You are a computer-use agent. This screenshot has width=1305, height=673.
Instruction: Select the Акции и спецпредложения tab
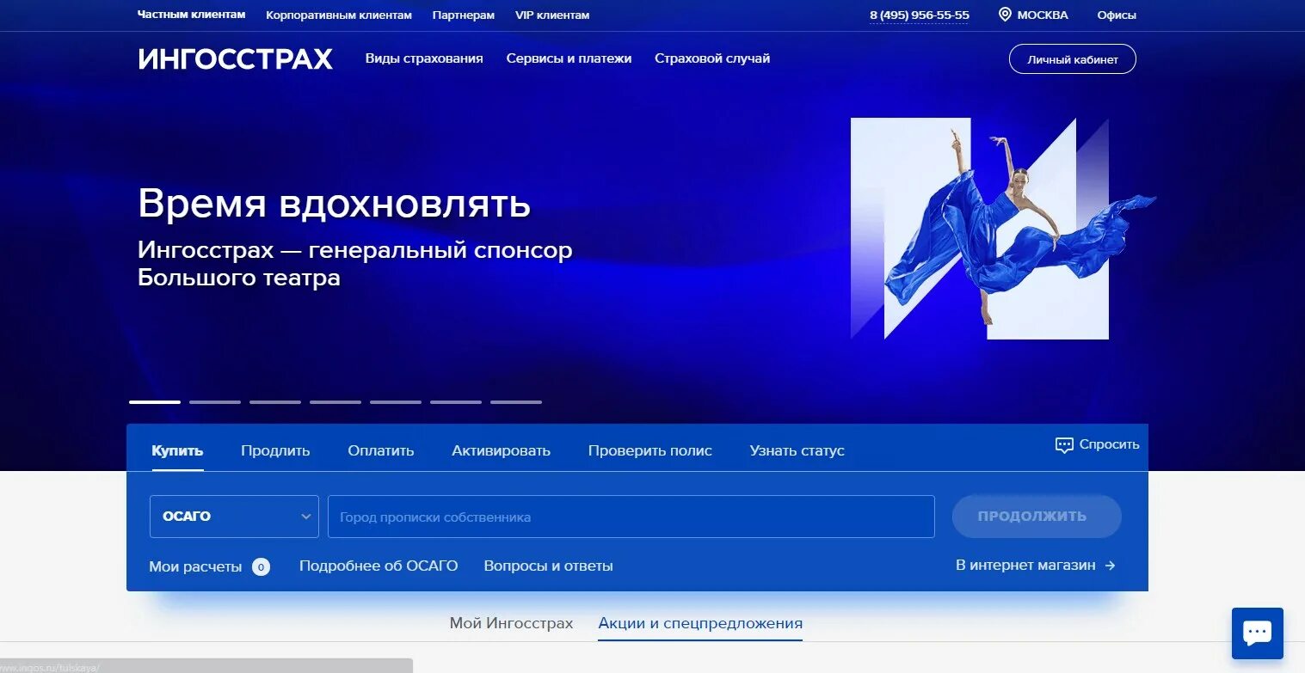point(700,623)
